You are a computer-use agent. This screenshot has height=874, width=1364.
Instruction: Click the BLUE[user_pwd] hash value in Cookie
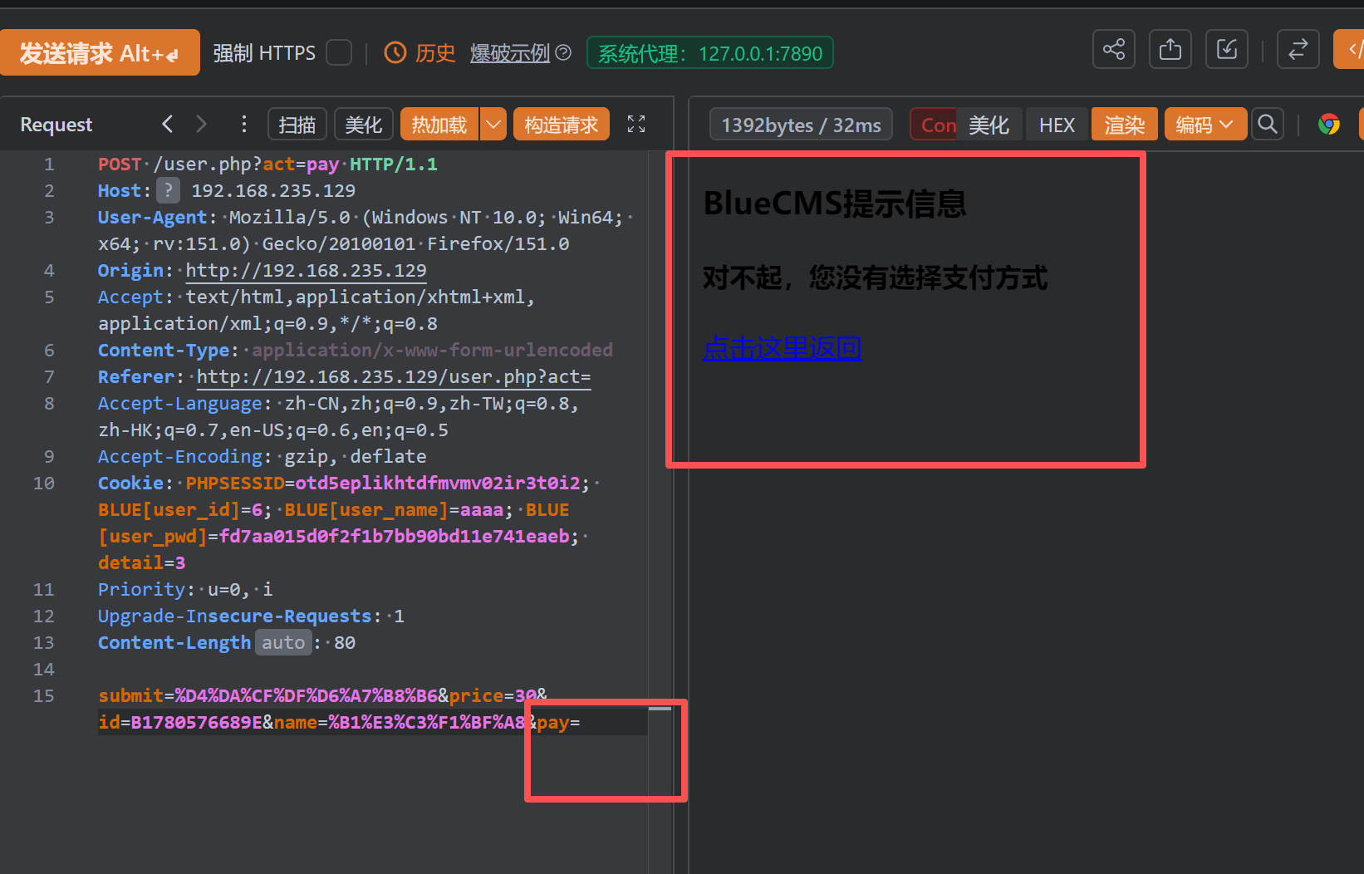pos(395,537)
